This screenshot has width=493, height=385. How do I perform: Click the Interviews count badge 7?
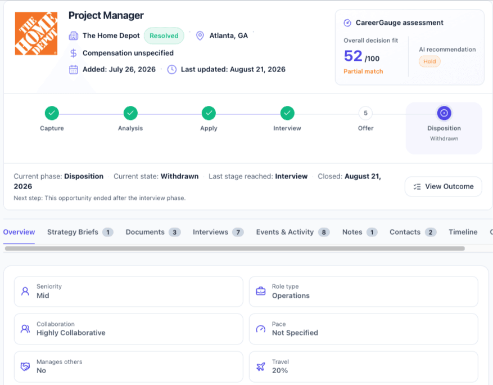coord(238,232)
